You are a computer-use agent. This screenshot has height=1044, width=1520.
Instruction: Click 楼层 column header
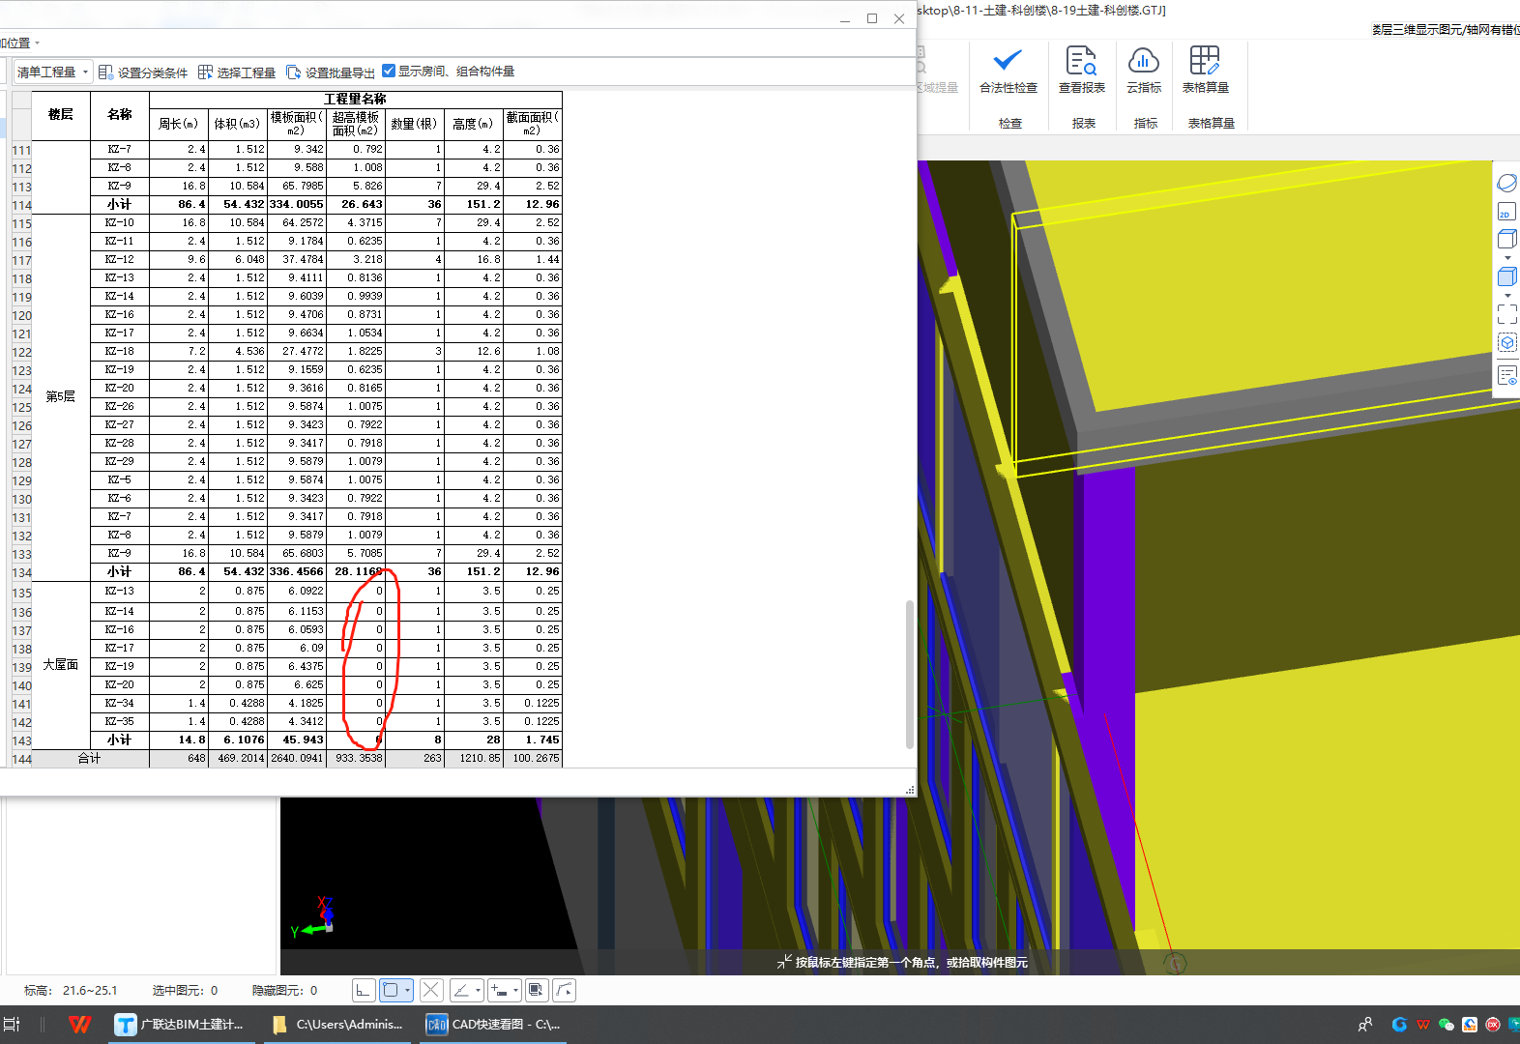pos(61,115)
